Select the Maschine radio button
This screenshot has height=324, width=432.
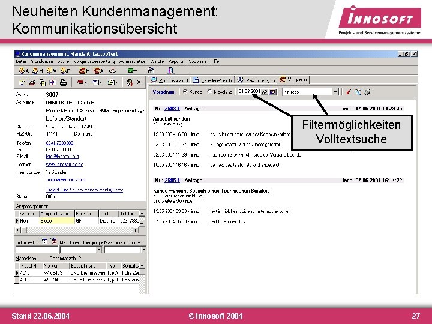pos(209,91)
